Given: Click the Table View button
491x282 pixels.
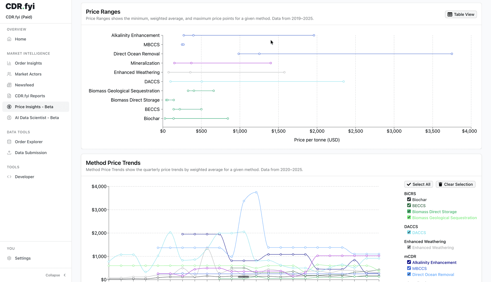Looking at the screenshot, I should point(461,15).
